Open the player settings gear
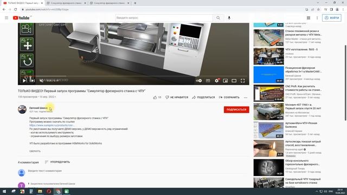 tap(217, 81)
